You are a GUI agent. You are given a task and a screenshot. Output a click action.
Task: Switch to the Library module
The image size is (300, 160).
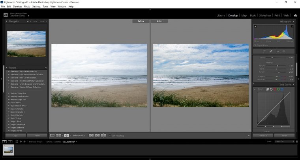tap(221, 15)
